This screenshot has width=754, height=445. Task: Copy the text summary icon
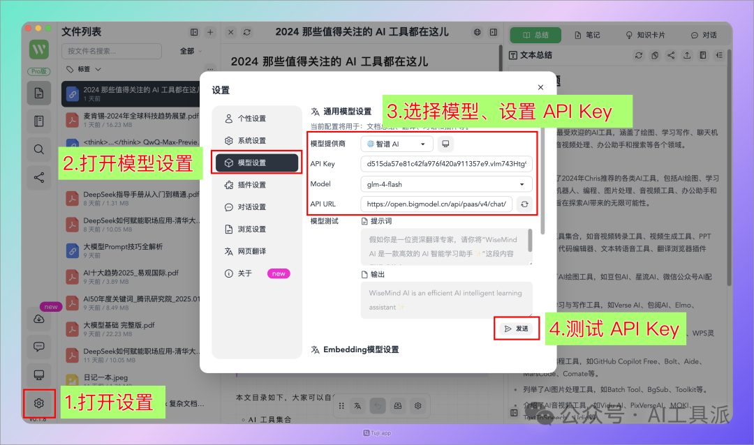tap(655, 55)
